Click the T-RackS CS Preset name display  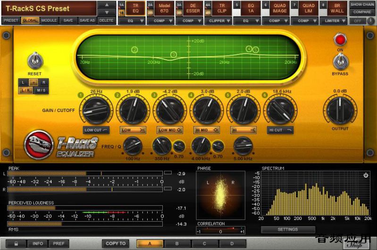pos(49,8)
